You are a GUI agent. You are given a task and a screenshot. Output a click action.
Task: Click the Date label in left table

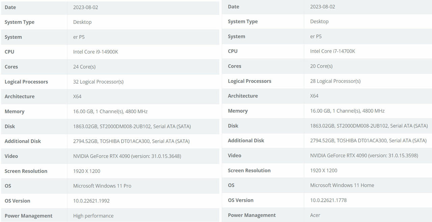(x=10, y=7)
